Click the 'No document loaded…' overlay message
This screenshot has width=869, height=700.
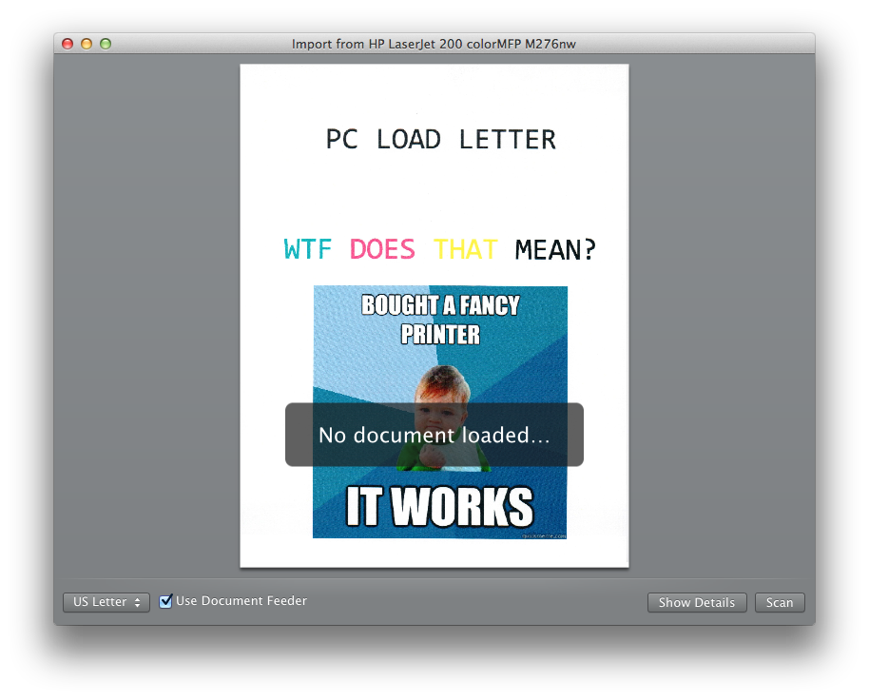[x=434, y=435]
